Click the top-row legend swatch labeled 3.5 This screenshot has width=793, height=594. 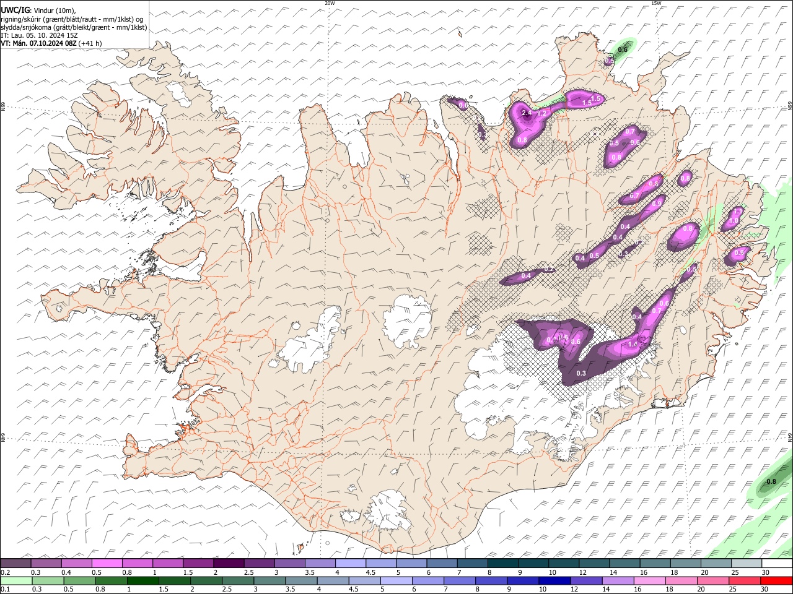tap(320, 563)
